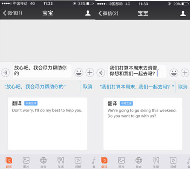Focus message box containing 放心吧，我会尽力帮助你的
The height and width of the screenshot is (170, 190).
(42, 71)
